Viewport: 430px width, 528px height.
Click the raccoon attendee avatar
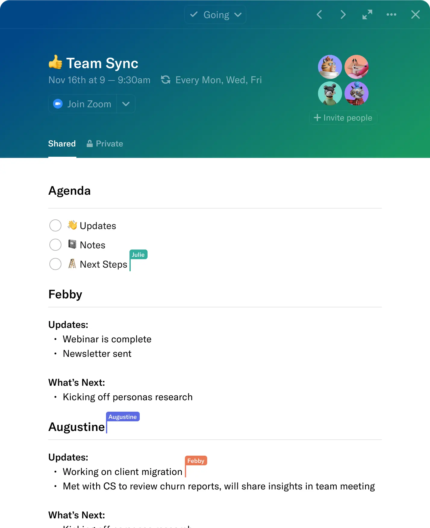coord(356,93)
